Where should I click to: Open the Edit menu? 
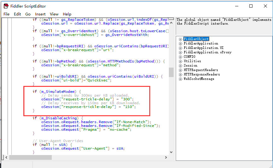click(17, 14)
